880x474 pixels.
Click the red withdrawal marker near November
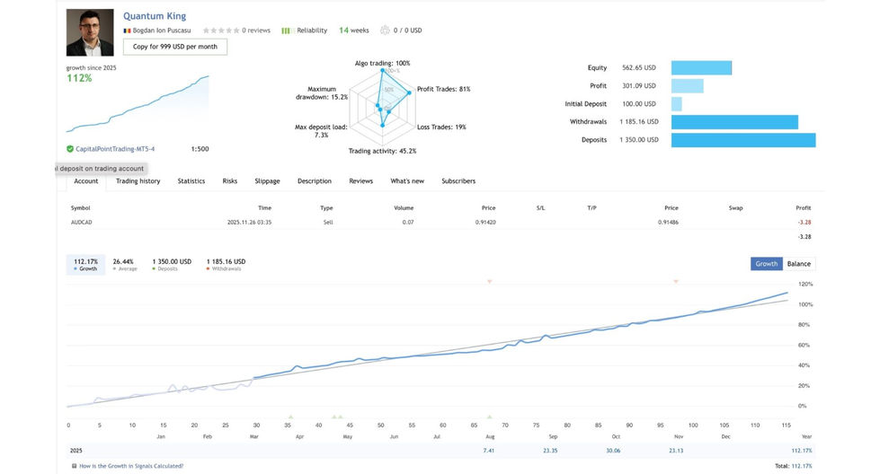click(x=676, y=282)
